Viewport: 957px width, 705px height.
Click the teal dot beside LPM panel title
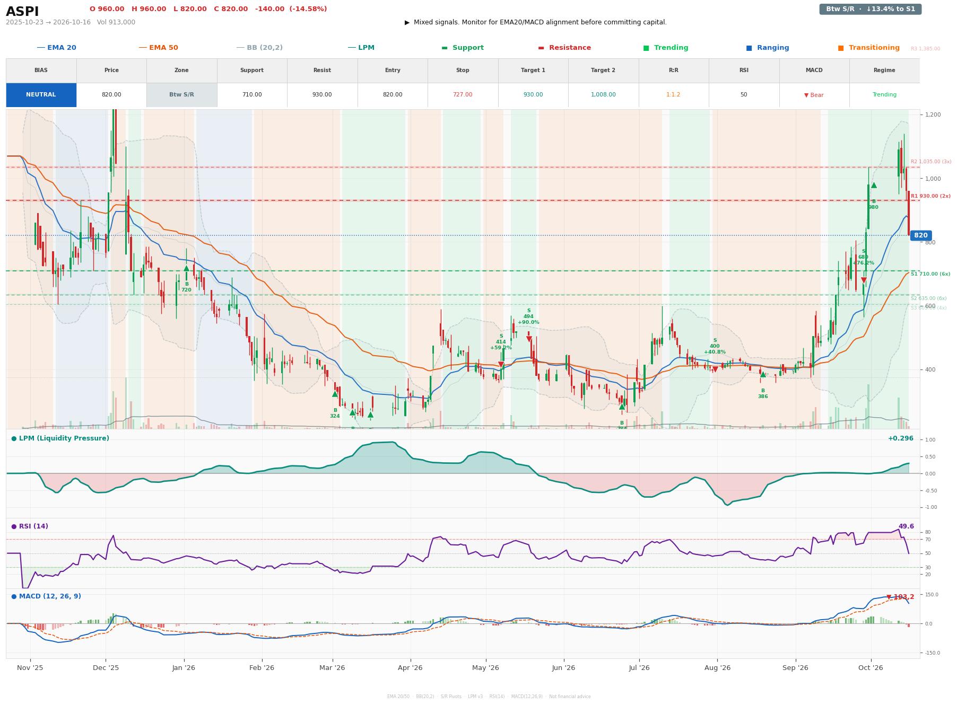[x=14, y=438]
